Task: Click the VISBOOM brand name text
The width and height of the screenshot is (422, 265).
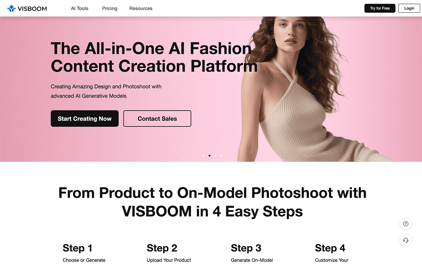Action: [32, 8]
